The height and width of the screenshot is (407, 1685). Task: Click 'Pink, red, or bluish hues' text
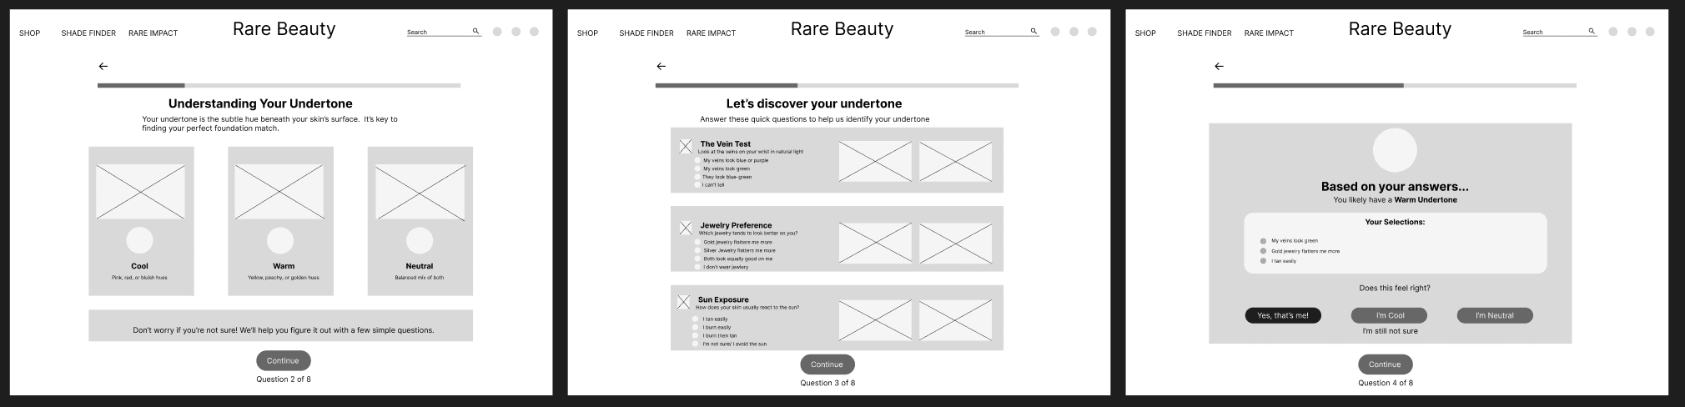[x=139, y=278]
